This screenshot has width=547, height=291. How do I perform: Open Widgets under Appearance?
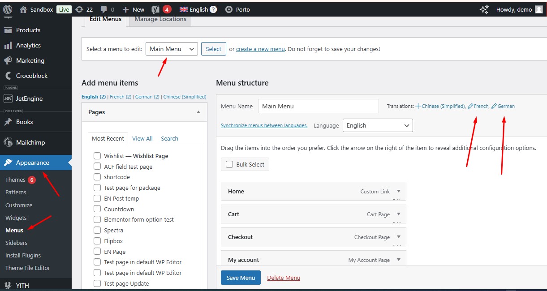coord(16,218)
